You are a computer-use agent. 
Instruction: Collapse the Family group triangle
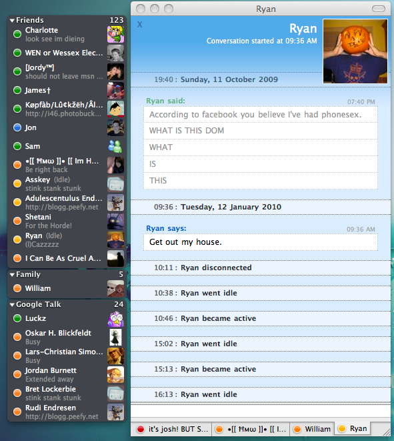pos(12,274)
